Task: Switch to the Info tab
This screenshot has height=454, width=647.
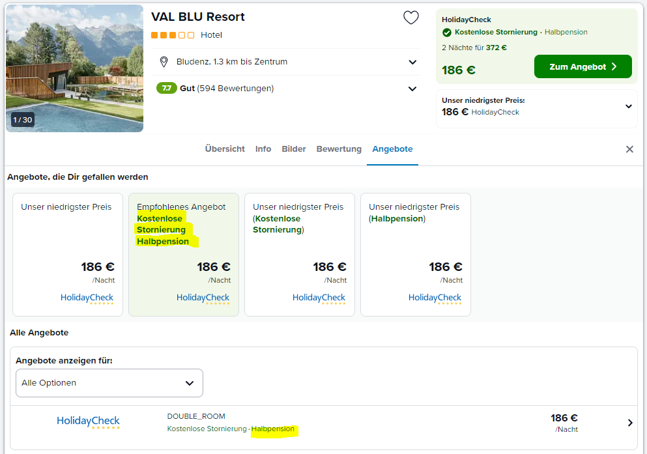Action: 263,149
